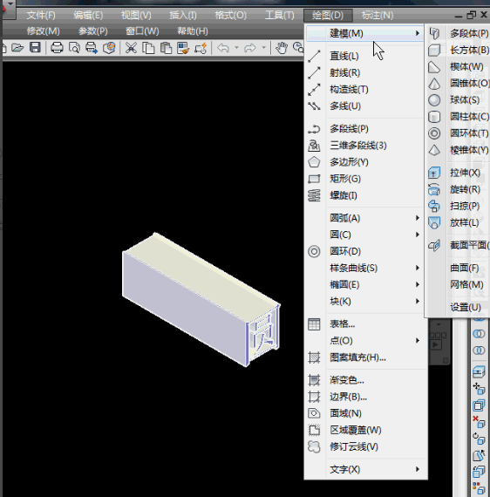
Task: Select the Cut scissors toolbar icon
Action: (x=131, y=48)
